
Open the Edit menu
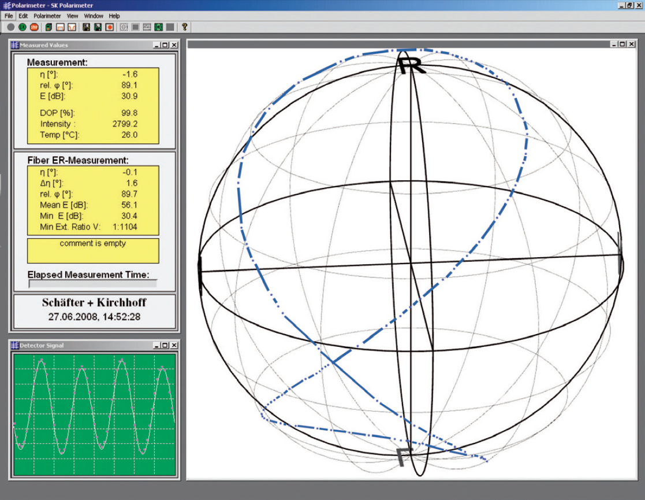23,16
